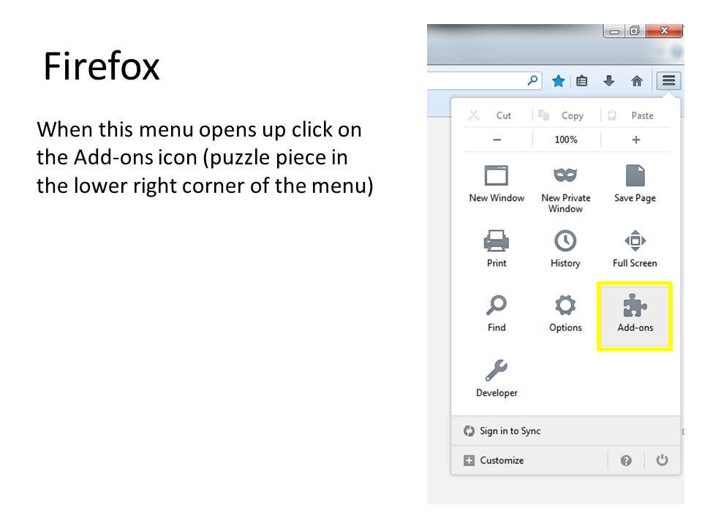Close the Firefox window
The width and height of the screenshot is (702, 526).
(665, 31)
